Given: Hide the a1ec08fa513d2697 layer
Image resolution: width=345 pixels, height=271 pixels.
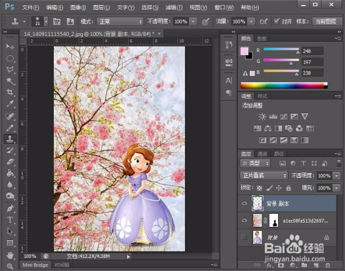Looking at the screenshot, I should click(x=244, y=220).
